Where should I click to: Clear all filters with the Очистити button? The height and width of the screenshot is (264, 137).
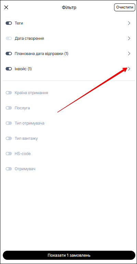coord(125,8)
